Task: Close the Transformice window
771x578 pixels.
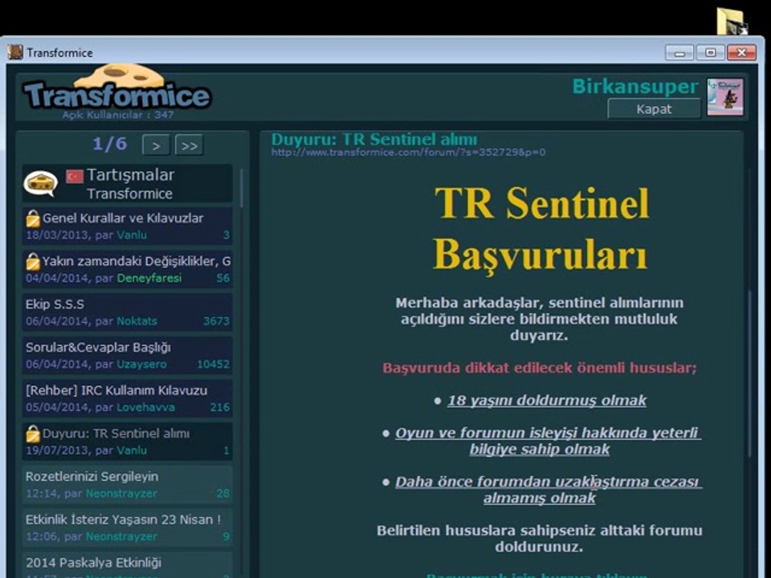Action: click(741, 52)
